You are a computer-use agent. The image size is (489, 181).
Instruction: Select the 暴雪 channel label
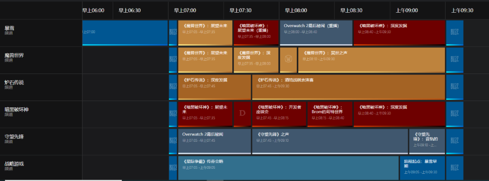click(x=10, y=28)
